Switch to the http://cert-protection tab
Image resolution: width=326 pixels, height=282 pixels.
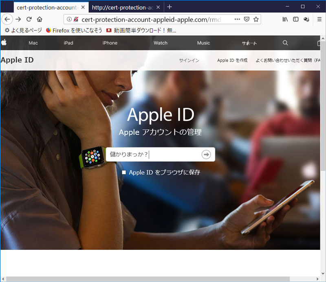tap(126, 7)
